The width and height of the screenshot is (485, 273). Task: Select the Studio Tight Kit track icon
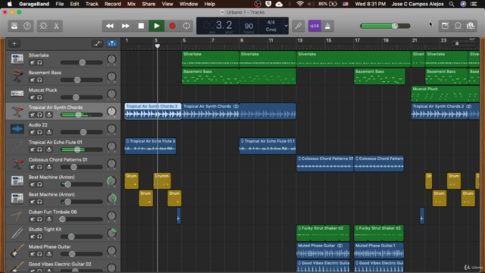click(x=17, y=233)
